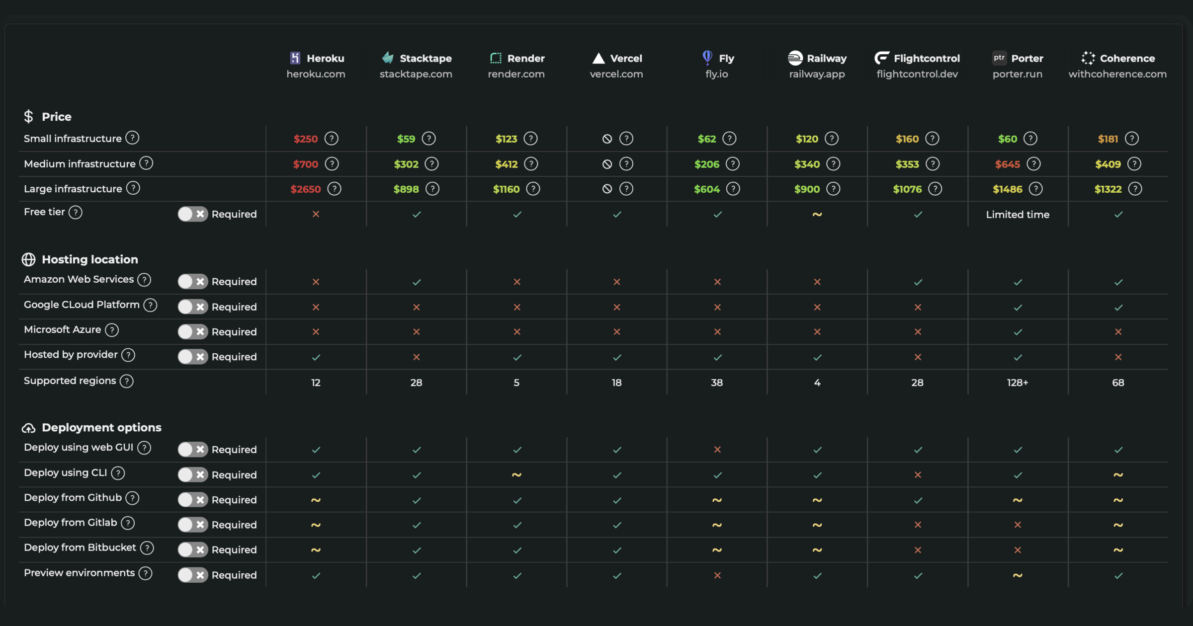This screenshot has width=1193, height=626.
Task: Click the Hosting location section heading
Action: pos(90,259)
